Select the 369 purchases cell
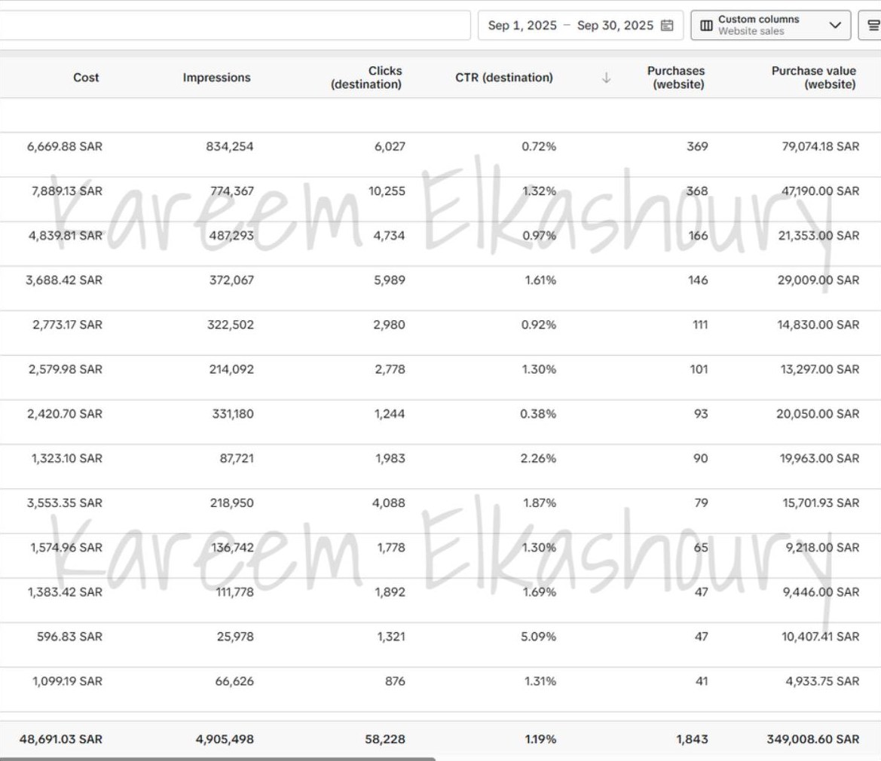881x761 pixels. (697, 147)
